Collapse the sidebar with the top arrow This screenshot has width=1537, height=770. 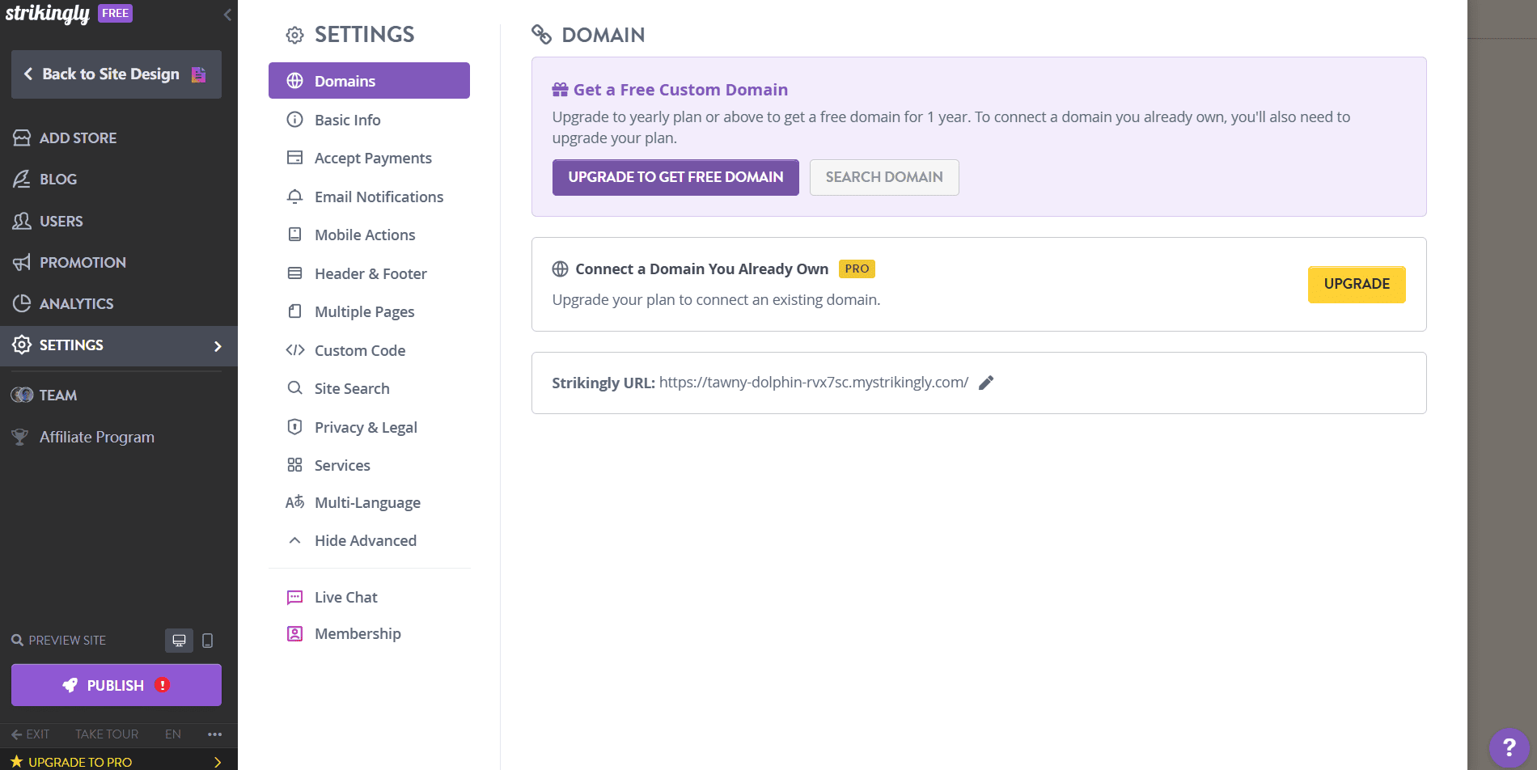227,15
